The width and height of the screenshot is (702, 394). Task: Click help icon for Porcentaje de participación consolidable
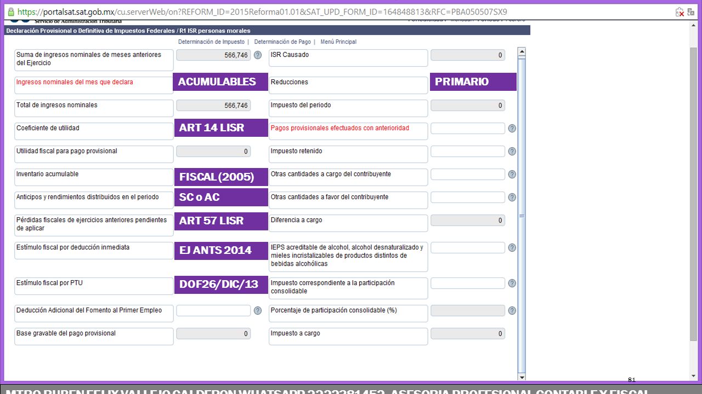click(x=512, y=311)
